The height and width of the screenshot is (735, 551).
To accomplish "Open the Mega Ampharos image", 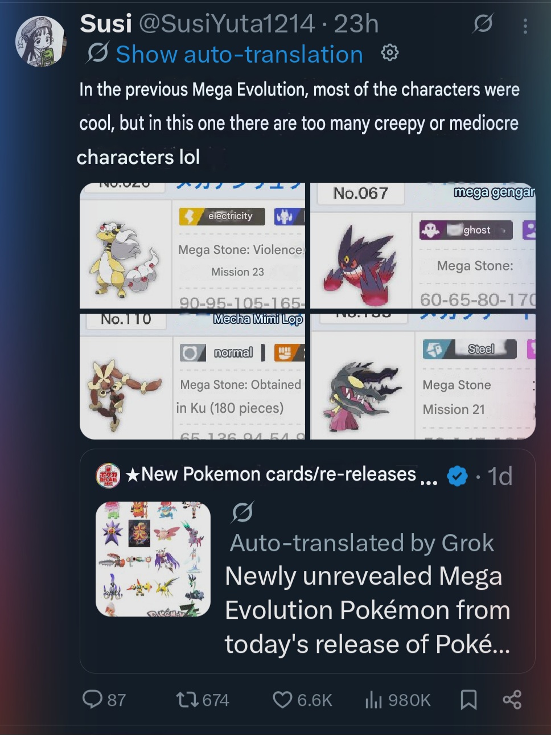I will 192,246.
